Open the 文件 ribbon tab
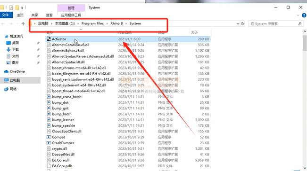Screen dimensions: 307x171 coord(6,15)
